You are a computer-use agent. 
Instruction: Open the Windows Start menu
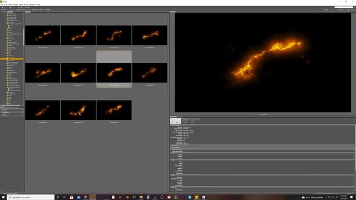(x=3, y=197)
